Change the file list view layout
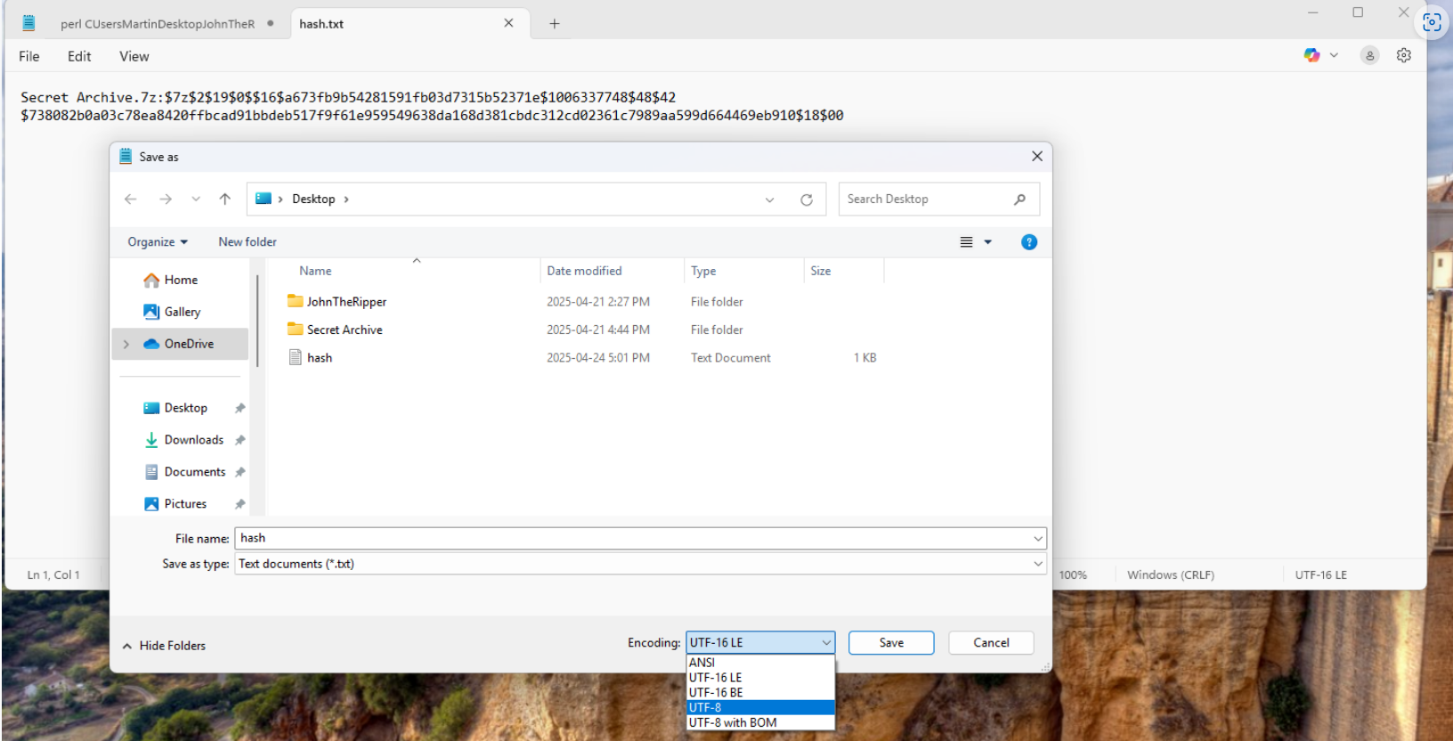1453x741 pixels. (x=967, y=242)
